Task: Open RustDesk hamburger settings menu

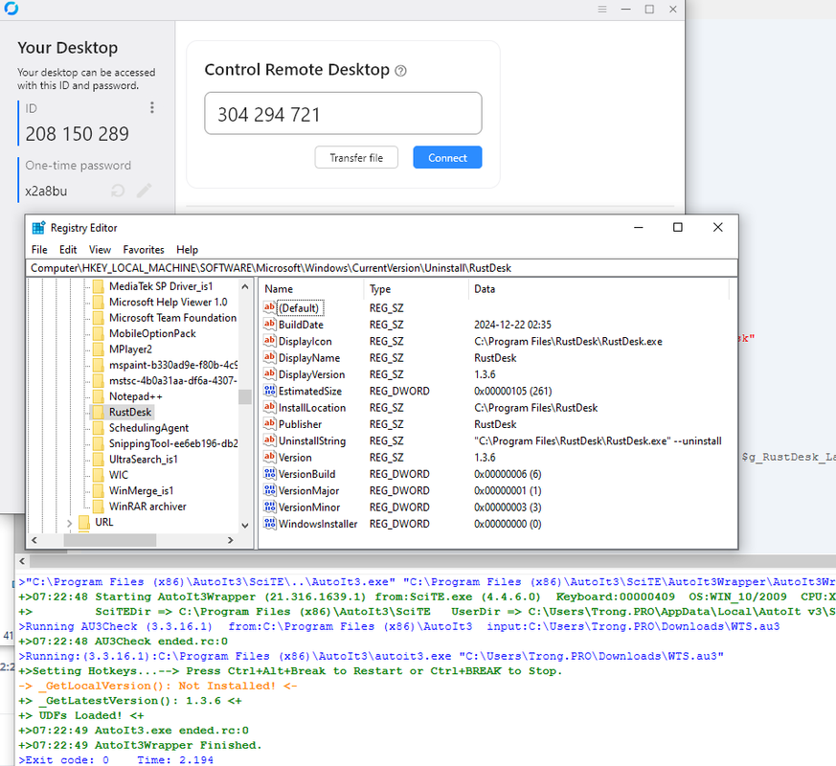Action: click(x=602, y=9)
